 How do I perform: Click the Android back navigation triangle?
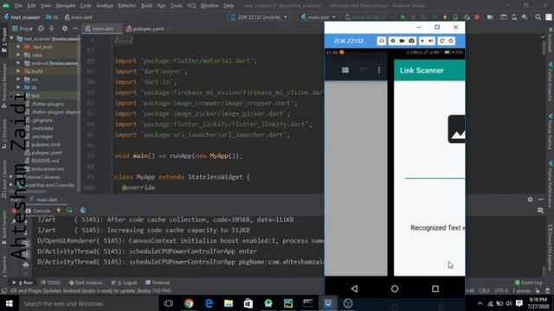click(354, 289)
